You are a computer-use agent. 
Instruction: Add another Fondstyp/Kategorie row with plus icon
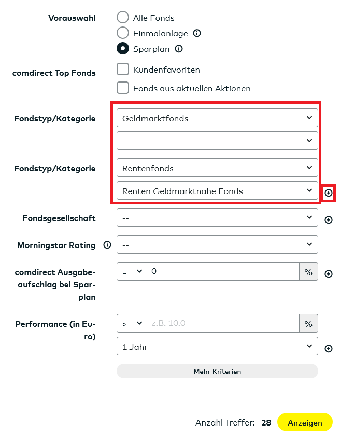(328, 193)
